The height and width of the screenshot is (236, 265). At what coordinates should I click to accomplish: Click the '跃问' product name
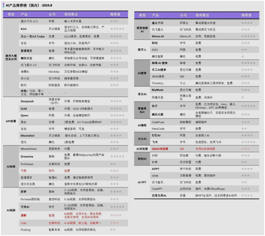(x=23, y=85)
